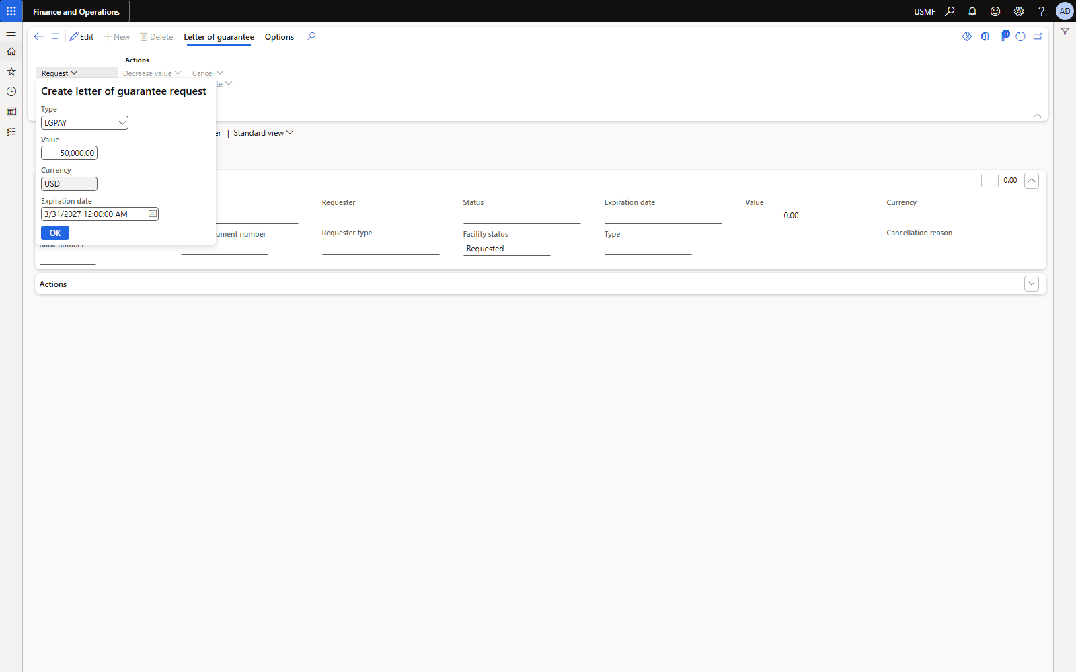Click New in the toolbar
Screen dimensions: 1076x672
click(116, 37)
